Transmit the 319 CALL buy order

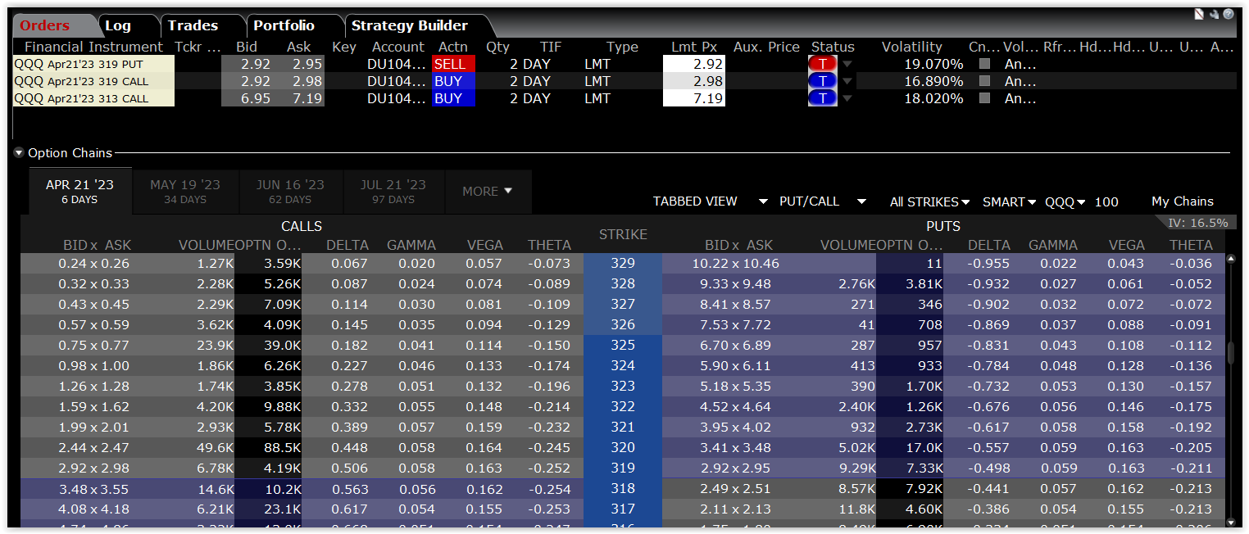pyautogui.click(x=822, y=81)
